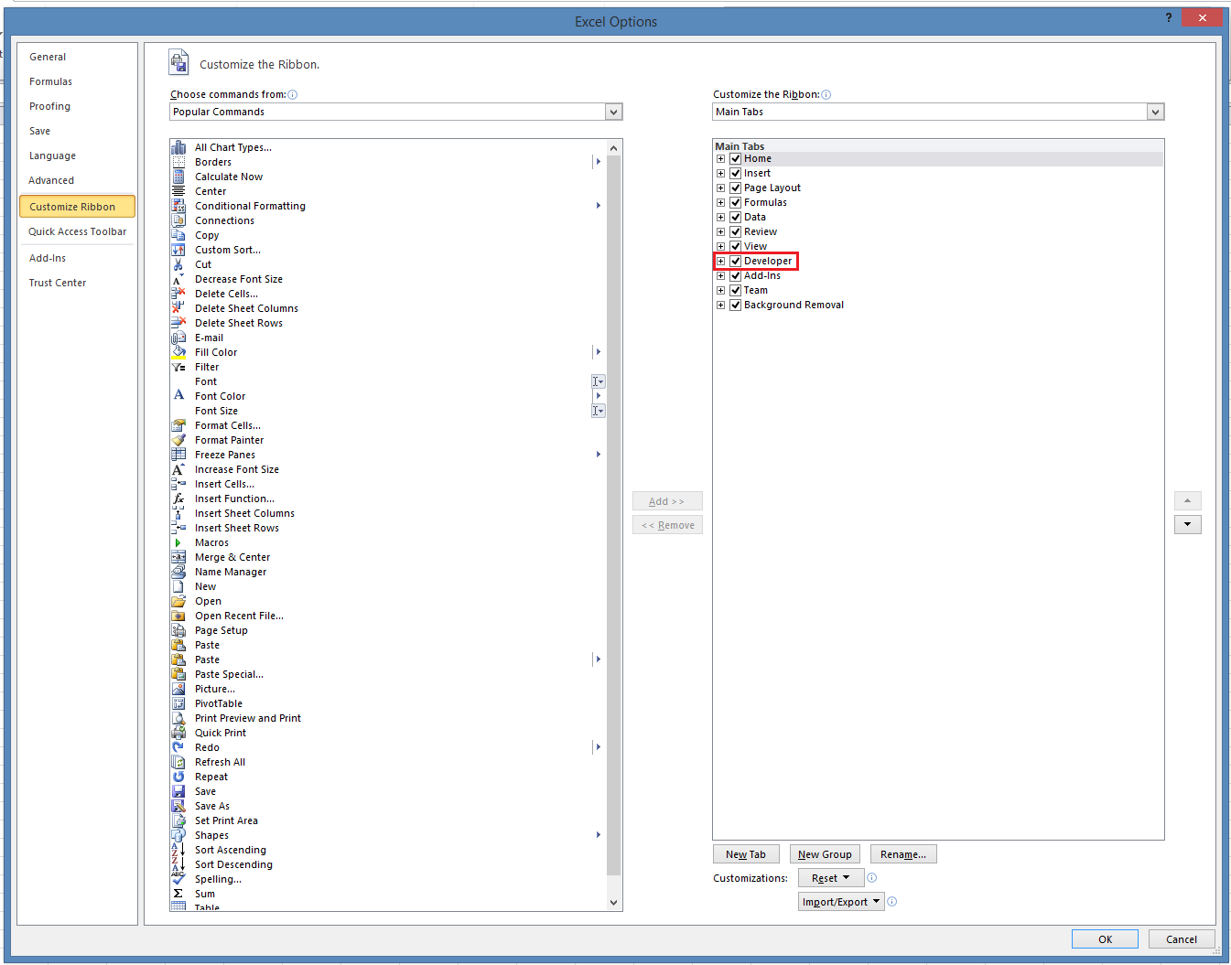Click the commands list scrollbar up arrow

614,148
